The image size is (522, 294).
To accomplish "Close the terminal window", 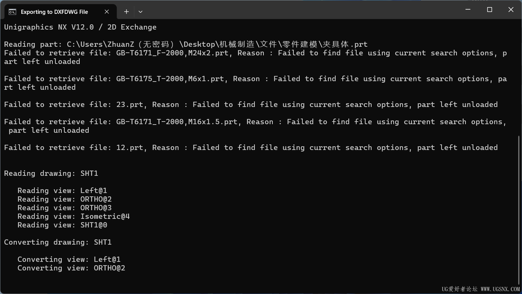I will click(511, 10).
